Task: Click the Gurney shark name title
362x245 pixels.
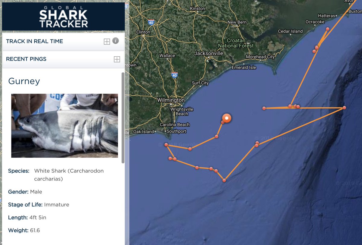Action: coord(24,81)
